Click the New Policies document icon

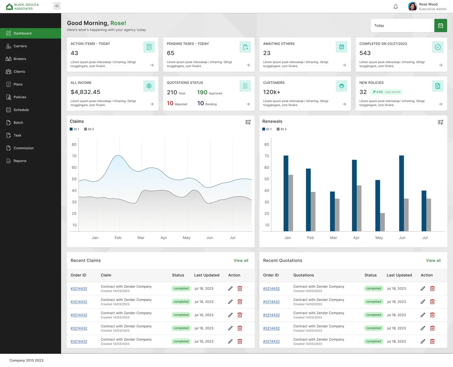(x=438, y=86)
